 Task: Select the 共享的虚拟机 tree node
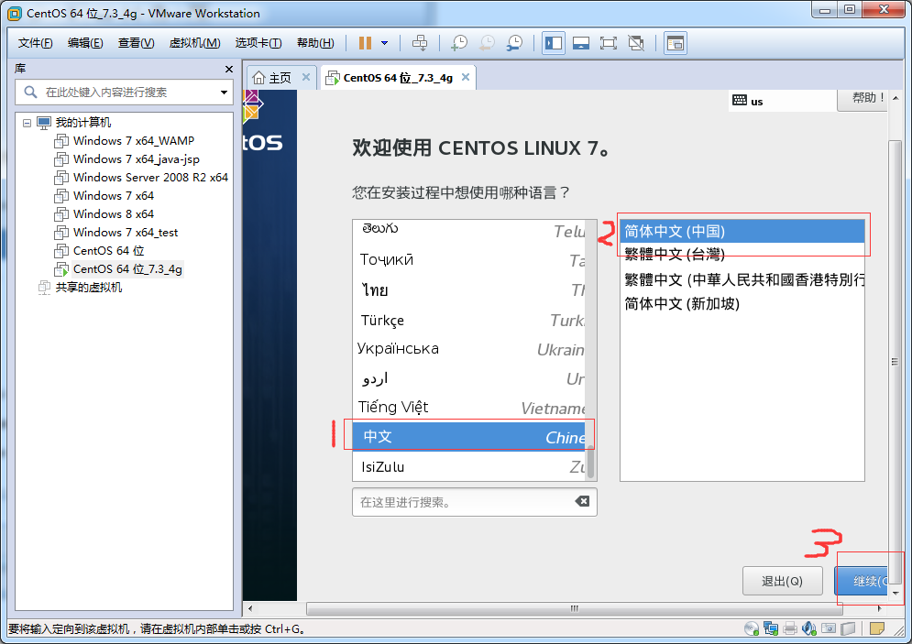point(88,287)
